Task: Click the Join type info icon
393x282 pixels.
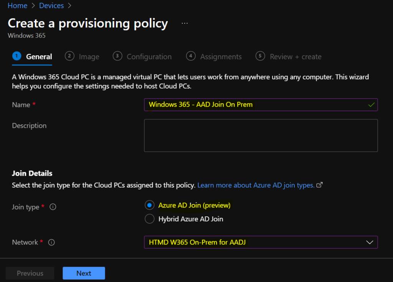Action: point(53,207)
